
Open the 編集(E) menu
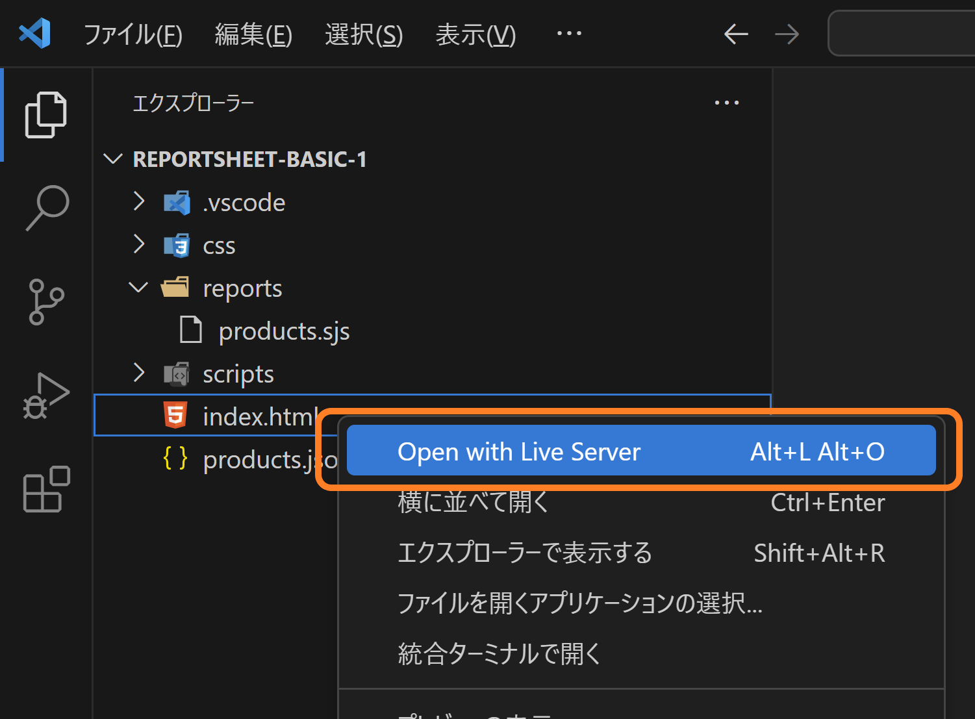point(254,34)
